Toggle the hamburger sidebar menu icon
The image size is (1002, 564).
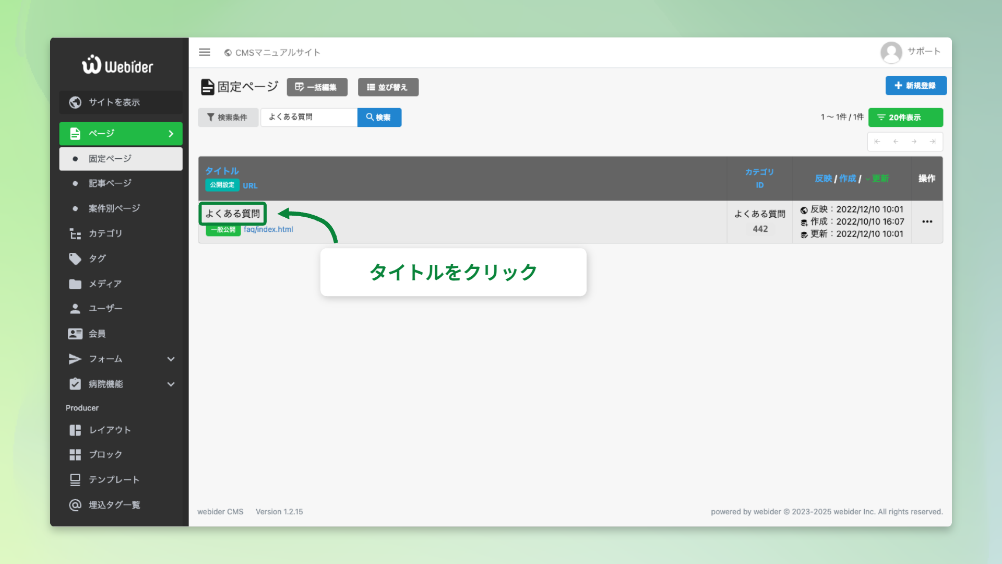[x=205, y=52]
